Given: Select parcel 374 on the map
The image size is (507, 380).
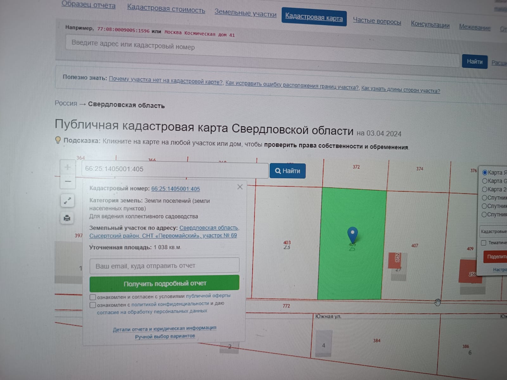Looking at the screenshot, I should point(420,169).
